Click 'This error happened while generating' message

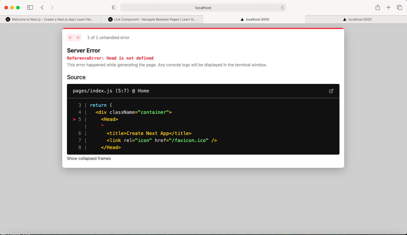[x=167, y=65]
